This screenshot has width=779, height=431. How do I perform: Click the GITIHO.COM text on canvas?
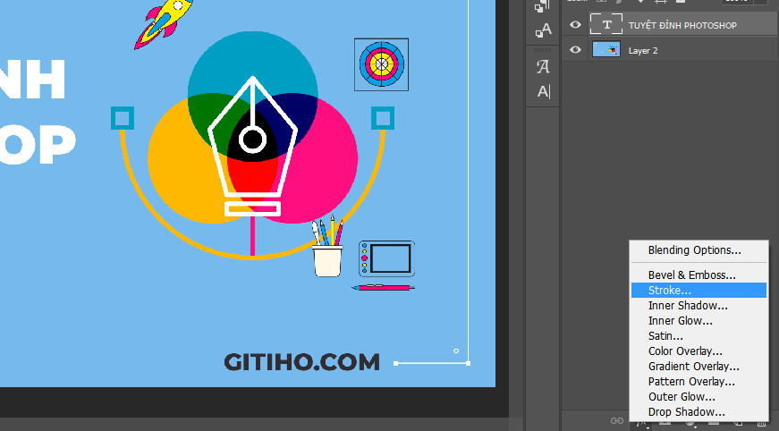pos(301,362)
